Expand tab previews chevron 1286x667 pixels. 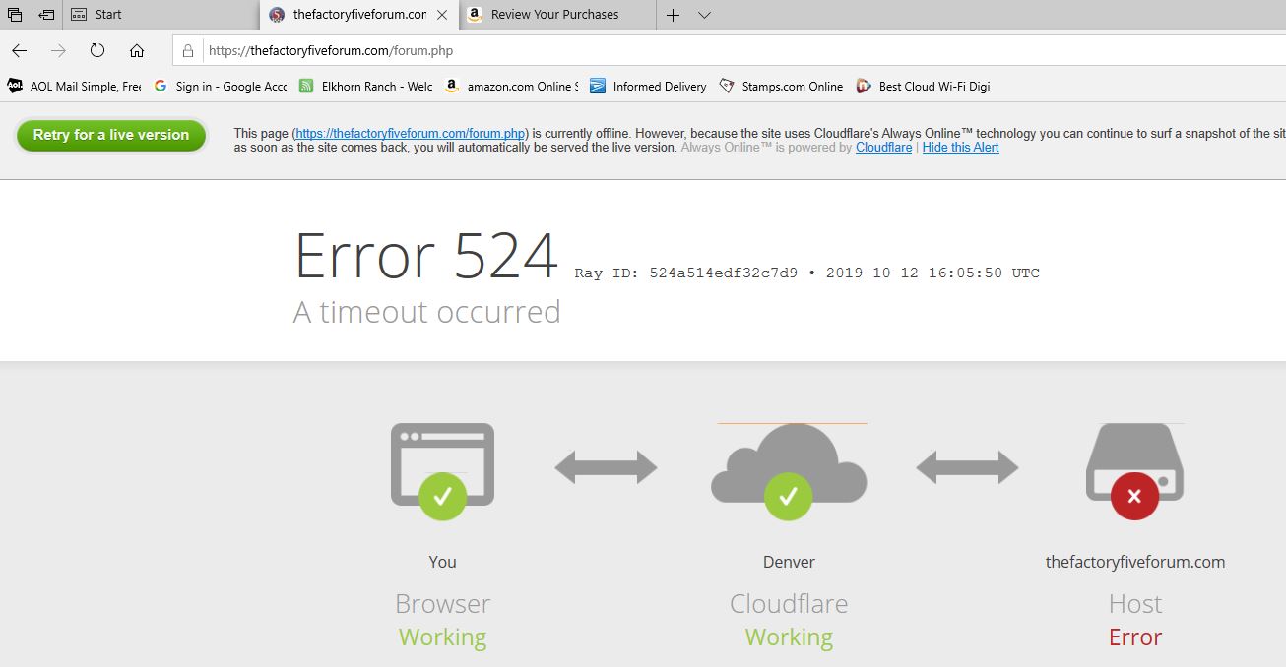point(704,15)
